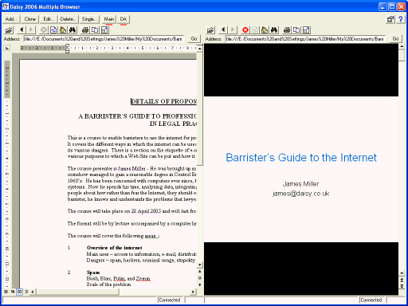Click the greyed stop icon in left pane

click(x=44, y=29)
